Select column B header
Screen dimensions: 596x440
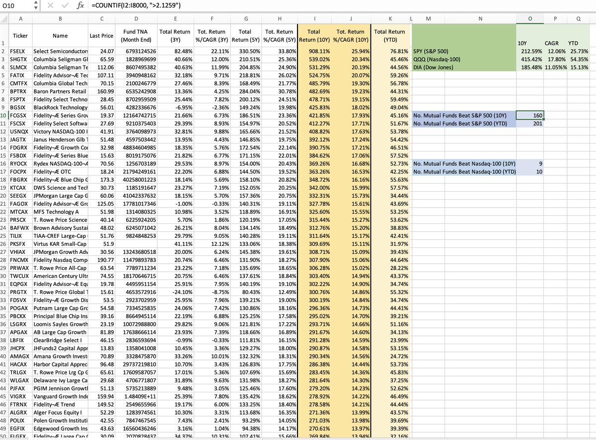60,19
